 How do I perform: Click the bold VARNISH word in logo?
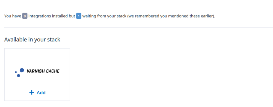[35, 71]
